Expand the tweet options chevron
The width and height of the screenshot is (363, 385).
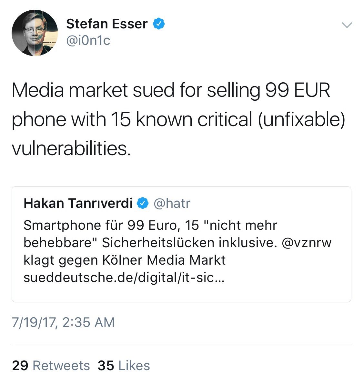(347, 25)
